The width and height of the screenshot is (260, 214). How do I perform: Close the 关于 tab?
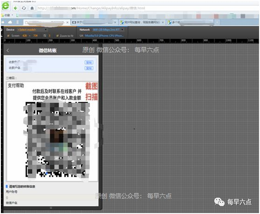[x=115, y=22]
